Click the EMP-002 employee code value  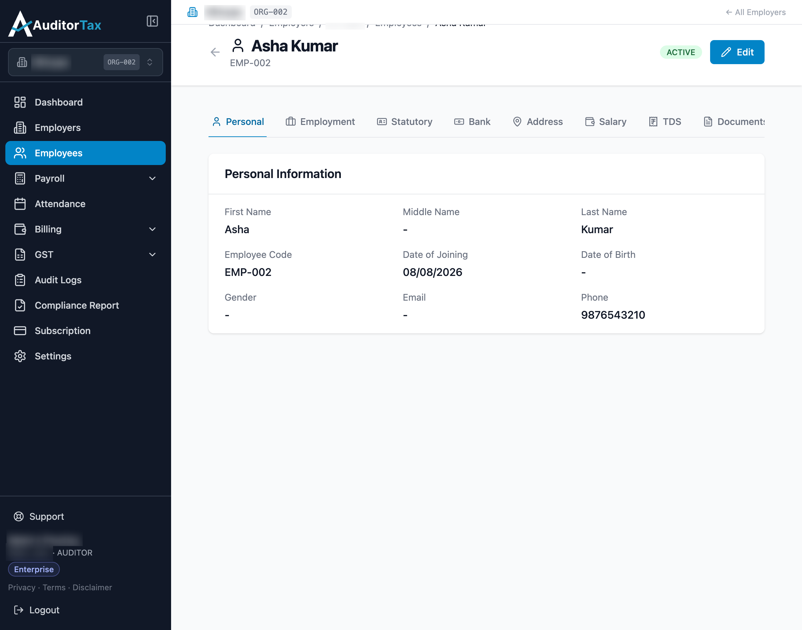(x=248, y=272)
